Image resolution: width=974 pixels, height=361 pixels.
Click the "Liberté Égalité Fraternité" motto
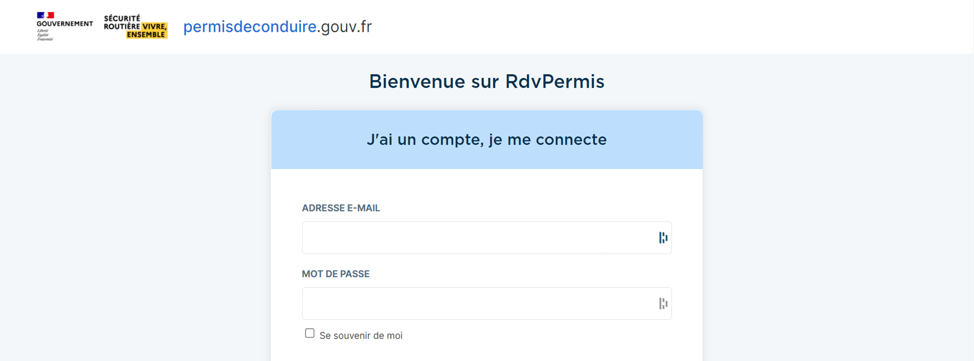pos(45,35)
